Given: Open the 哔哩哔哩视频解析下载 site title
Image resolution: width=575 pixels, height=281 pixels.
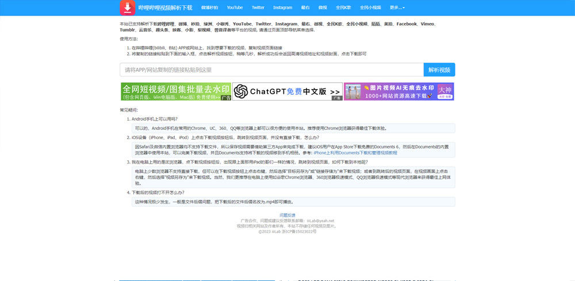Looking at the screenshot, I should (165, 7).
